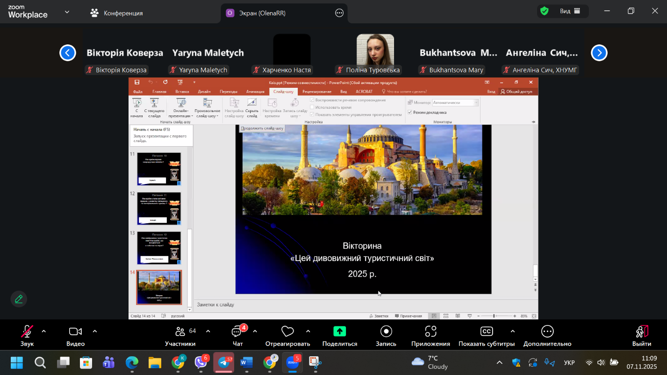Click the green encryption shield icon

pyautogui.click(x=544, y=11)
